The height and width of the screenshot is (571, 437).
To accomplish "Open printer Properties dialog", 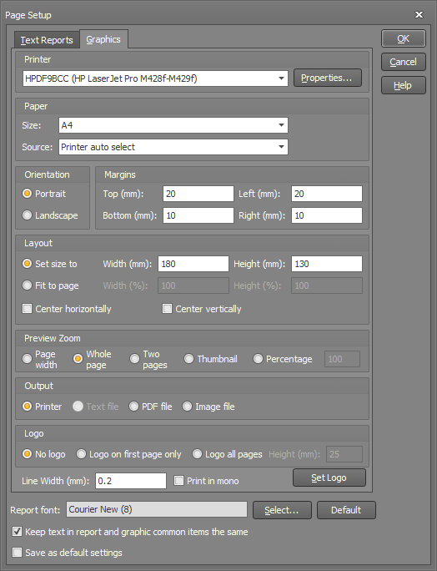I will 328,78.
